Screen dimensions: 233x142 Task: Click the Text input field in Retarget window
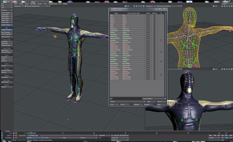pyautogui.click(x=127, y=99)
